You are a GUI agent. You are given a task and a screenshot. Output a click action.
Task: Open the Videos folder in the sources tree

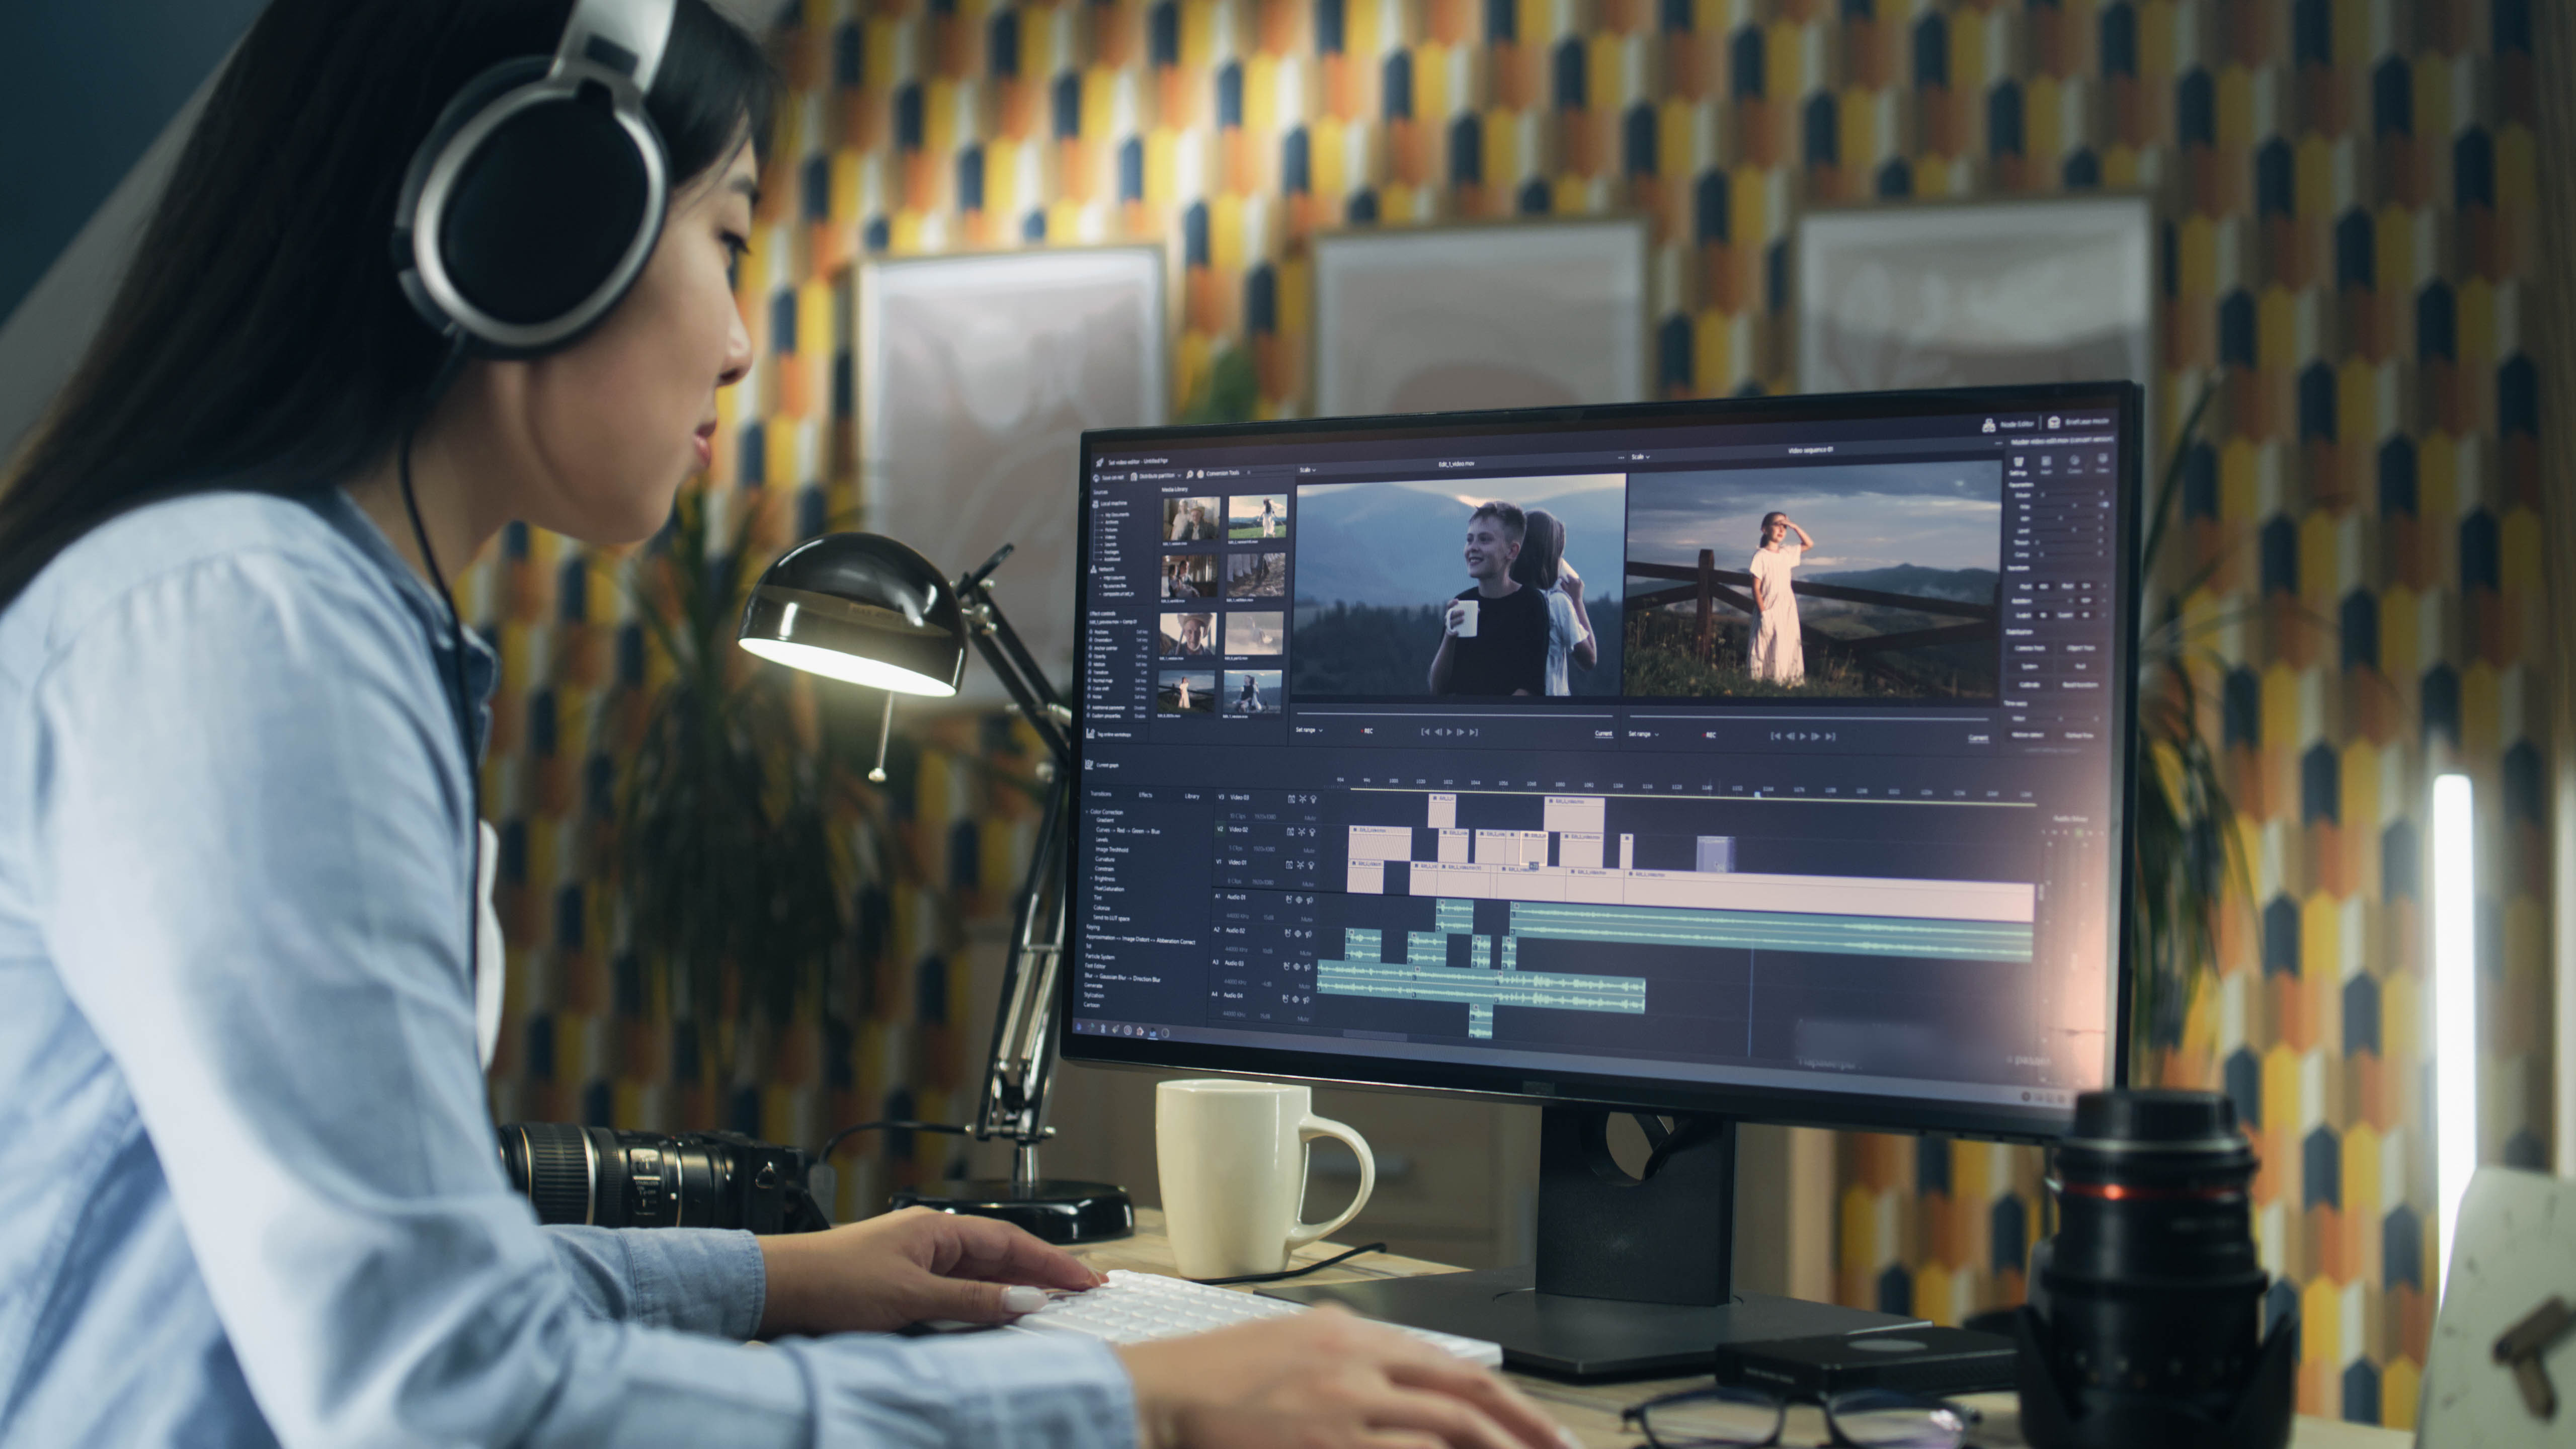(x=1110, y=537)
